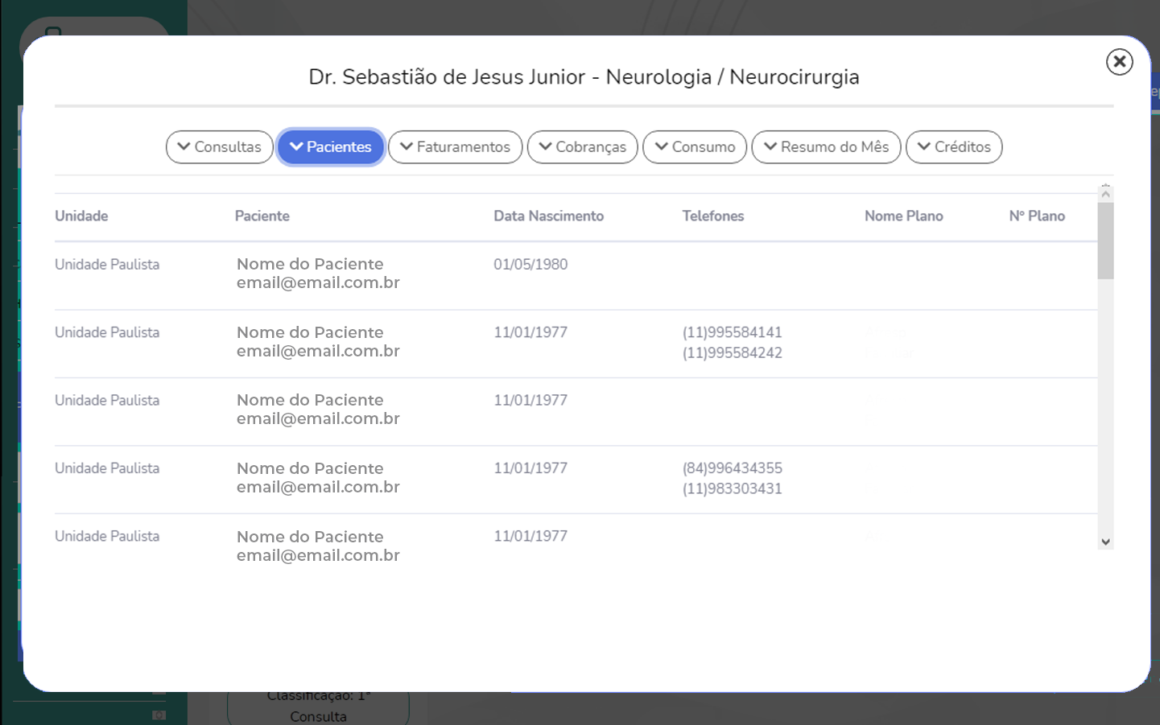Switch to the Consumo tab
1160x725 pixels.
695,147
